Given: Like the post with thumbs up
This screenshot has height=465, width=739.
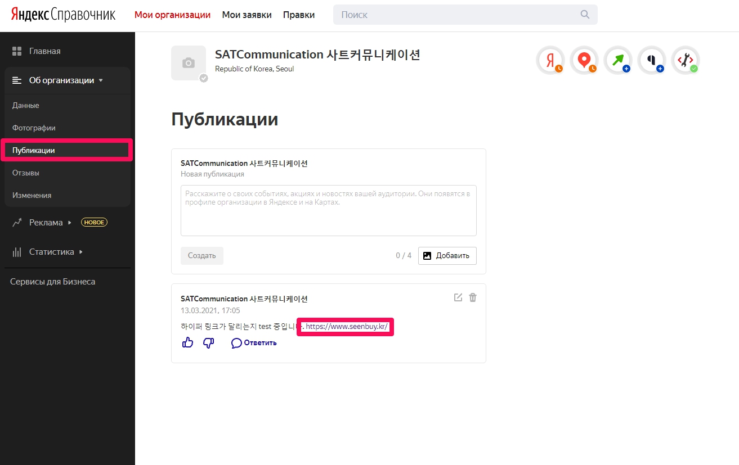Looking at the screenshot, I should pos(188,342).
